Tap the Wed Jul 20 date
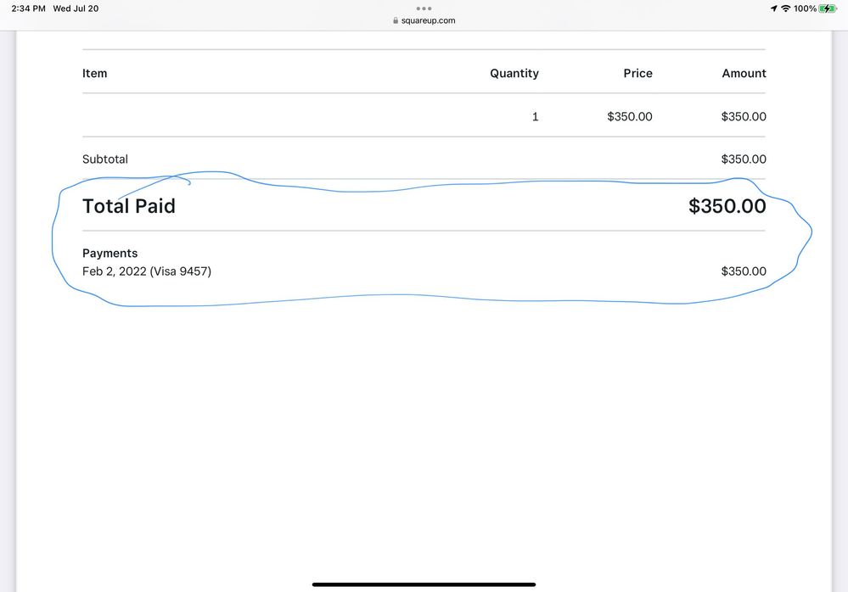Viewport: 848px width, 592px height. [76, 8]
